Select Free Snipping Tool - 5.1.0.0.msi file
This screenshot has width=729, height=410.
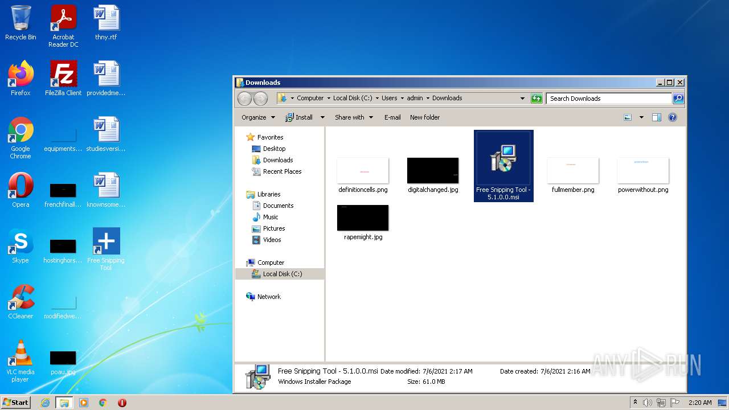point(503,166)
